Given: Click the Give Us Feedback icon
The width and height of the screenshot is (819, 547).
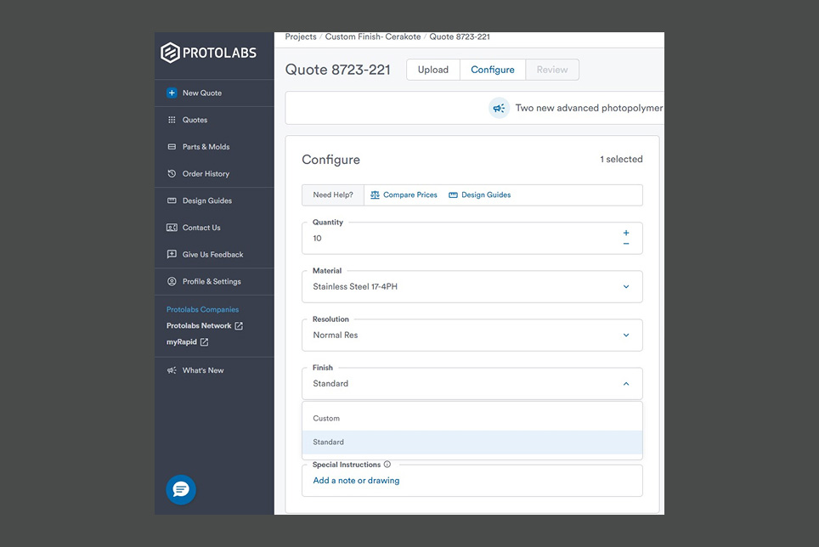Looking at the screenshot, I should (172, 255).
